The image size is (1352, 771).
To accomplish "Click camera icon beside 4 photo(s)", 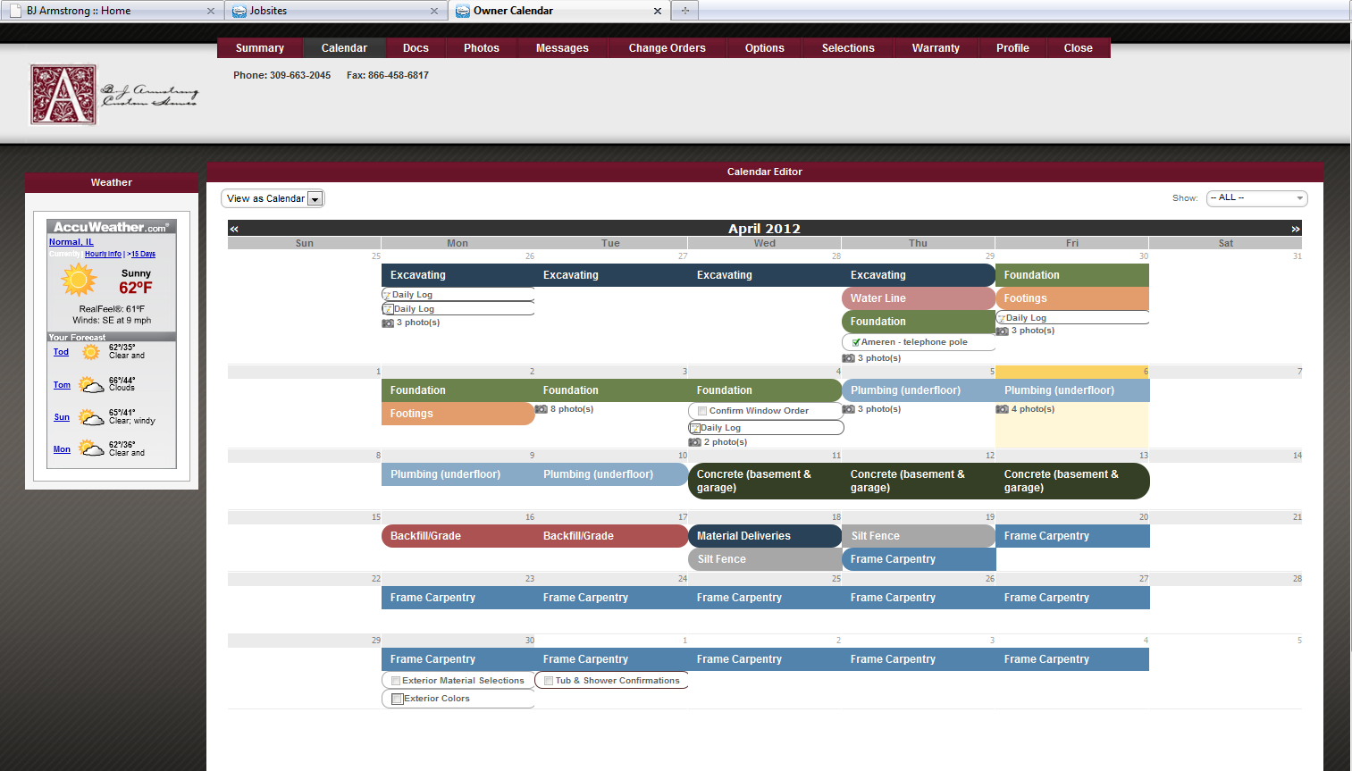I will [x=1002, y=409].
